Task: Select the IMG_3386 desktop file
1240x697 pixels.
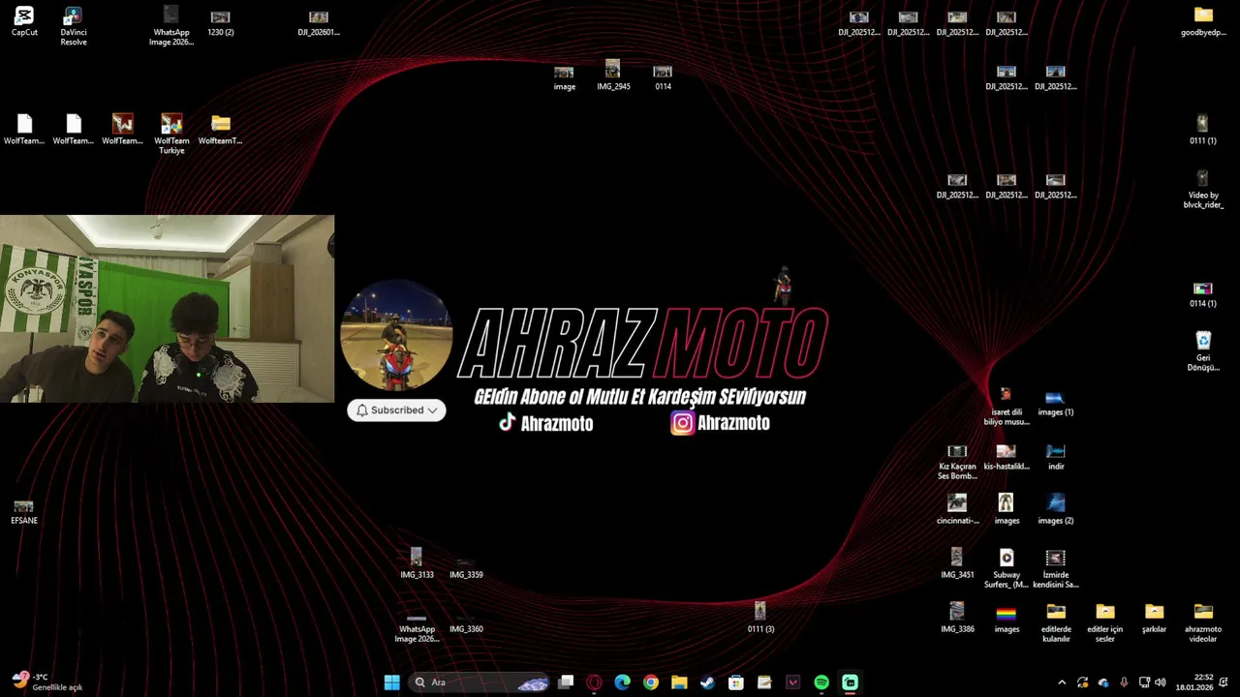Action: [957, 618]
